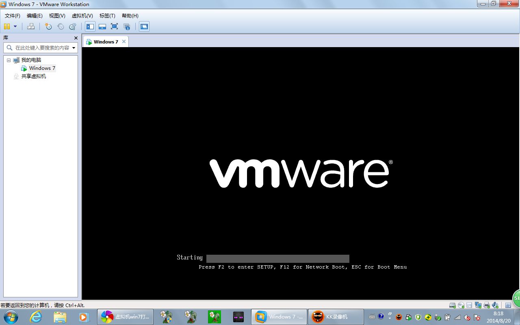Click the floppy drive status icon
The image size is (520, 325).
[x=469, y=305]
